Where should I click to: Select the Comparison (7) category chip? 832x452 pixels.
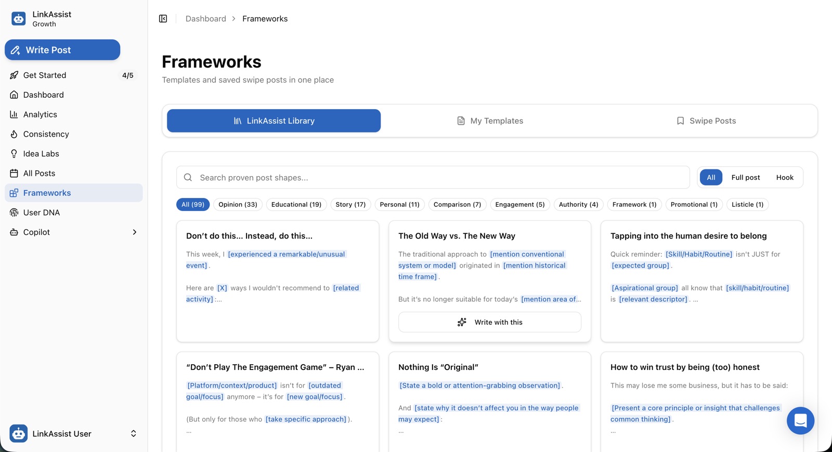[457, 205]
